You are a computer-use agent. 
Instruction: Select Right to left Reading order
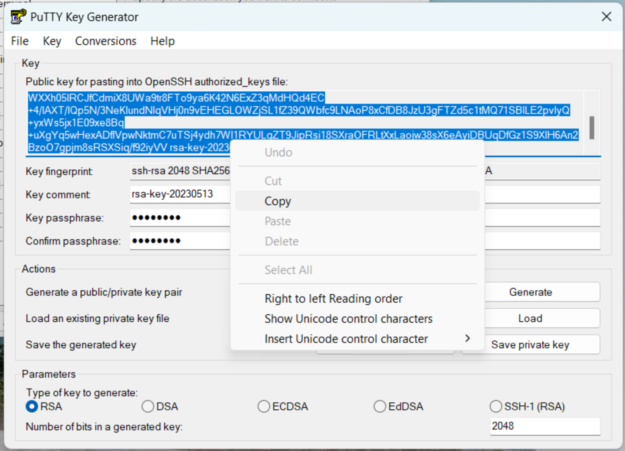pos(333,298)
